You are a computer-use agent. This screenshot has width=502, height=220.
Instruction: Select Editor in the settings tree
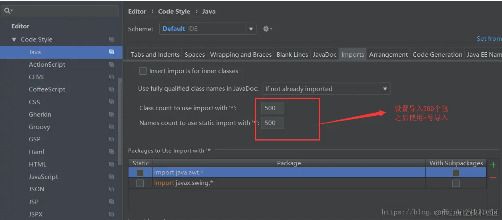(x=20, y=26)
